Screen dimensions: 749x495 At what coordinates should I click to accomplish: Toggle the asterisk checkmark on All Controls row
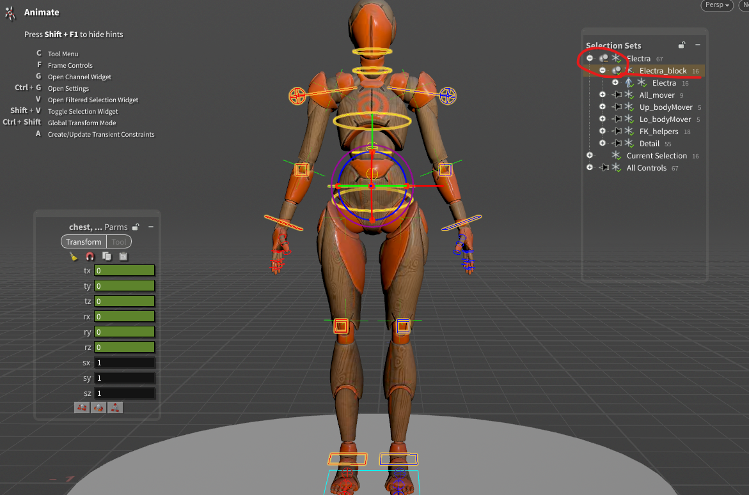pyautogui.click(x=617, y=167)
